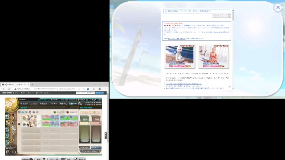The width and height of the screenshot is (285, 160).
Task: Open the fuel supply box icon
Action: point(85,118)
